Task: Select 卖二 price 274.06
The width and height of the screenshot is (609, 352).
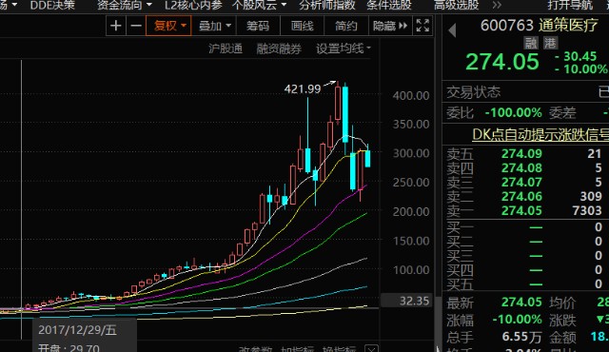Action: tap(521, 196)
